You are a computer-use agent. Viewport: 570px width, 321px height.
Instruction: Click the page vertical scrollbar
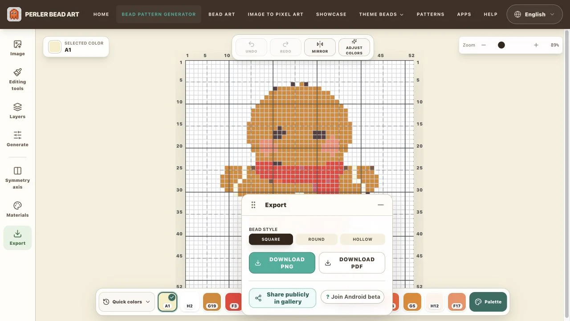click(x=567, y=175)
